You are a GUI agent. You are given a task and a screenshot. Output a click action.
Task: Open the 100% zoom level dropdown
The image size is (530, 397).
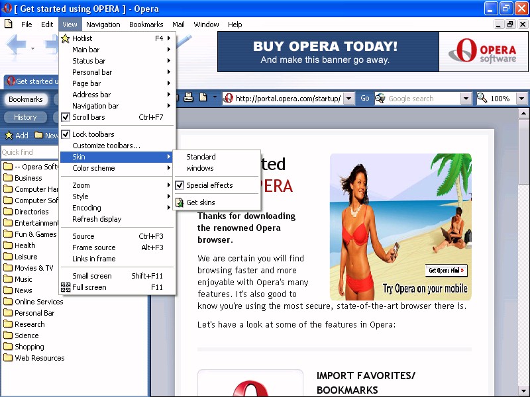coord(521,99)
